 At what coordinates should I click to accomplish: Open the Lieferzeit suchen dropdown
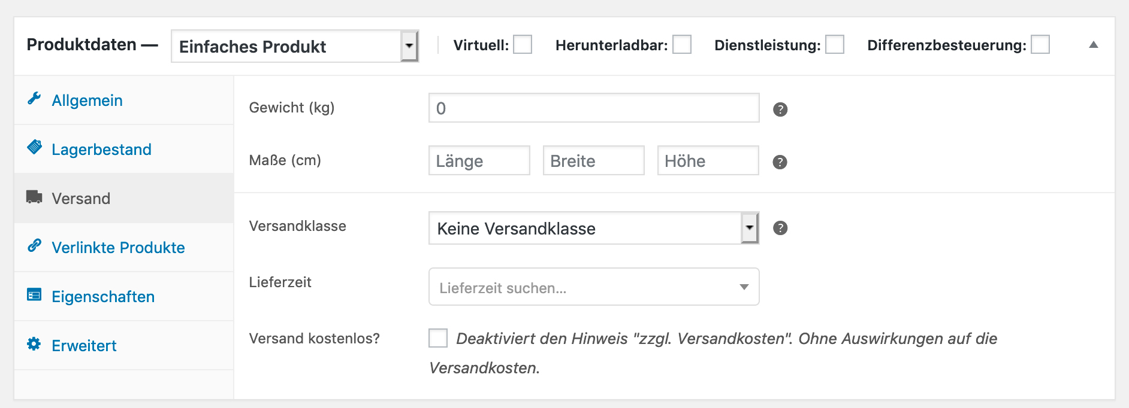click(594, 287)
